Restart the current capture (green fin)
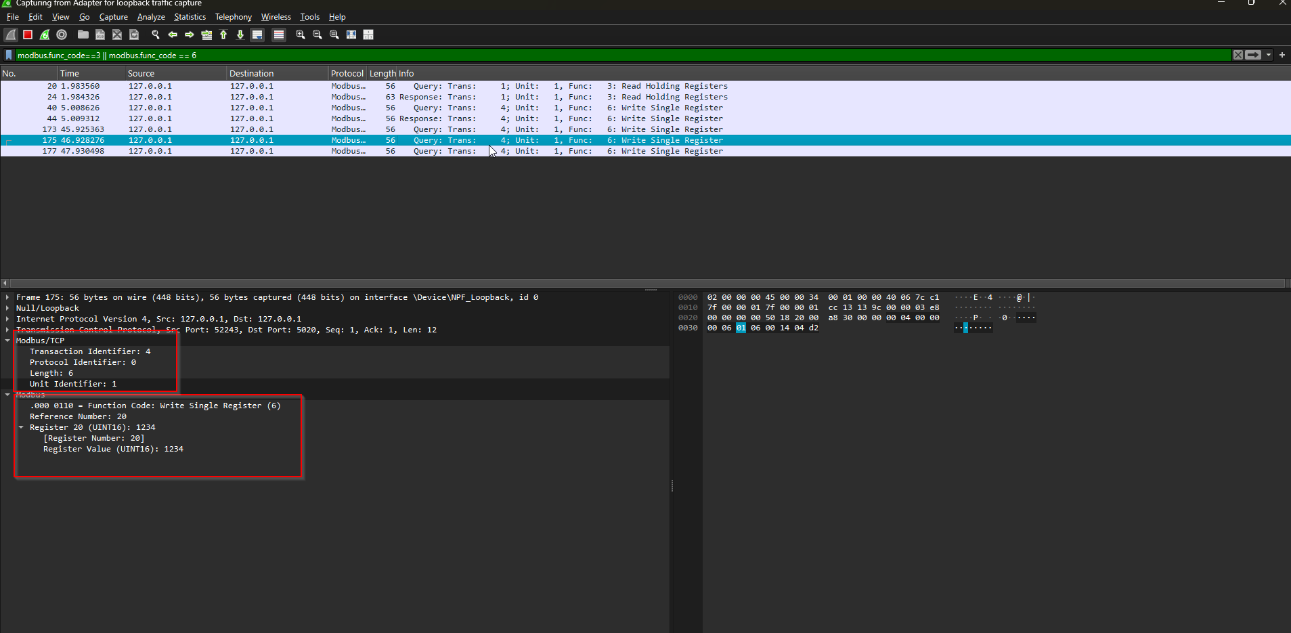 45,35
